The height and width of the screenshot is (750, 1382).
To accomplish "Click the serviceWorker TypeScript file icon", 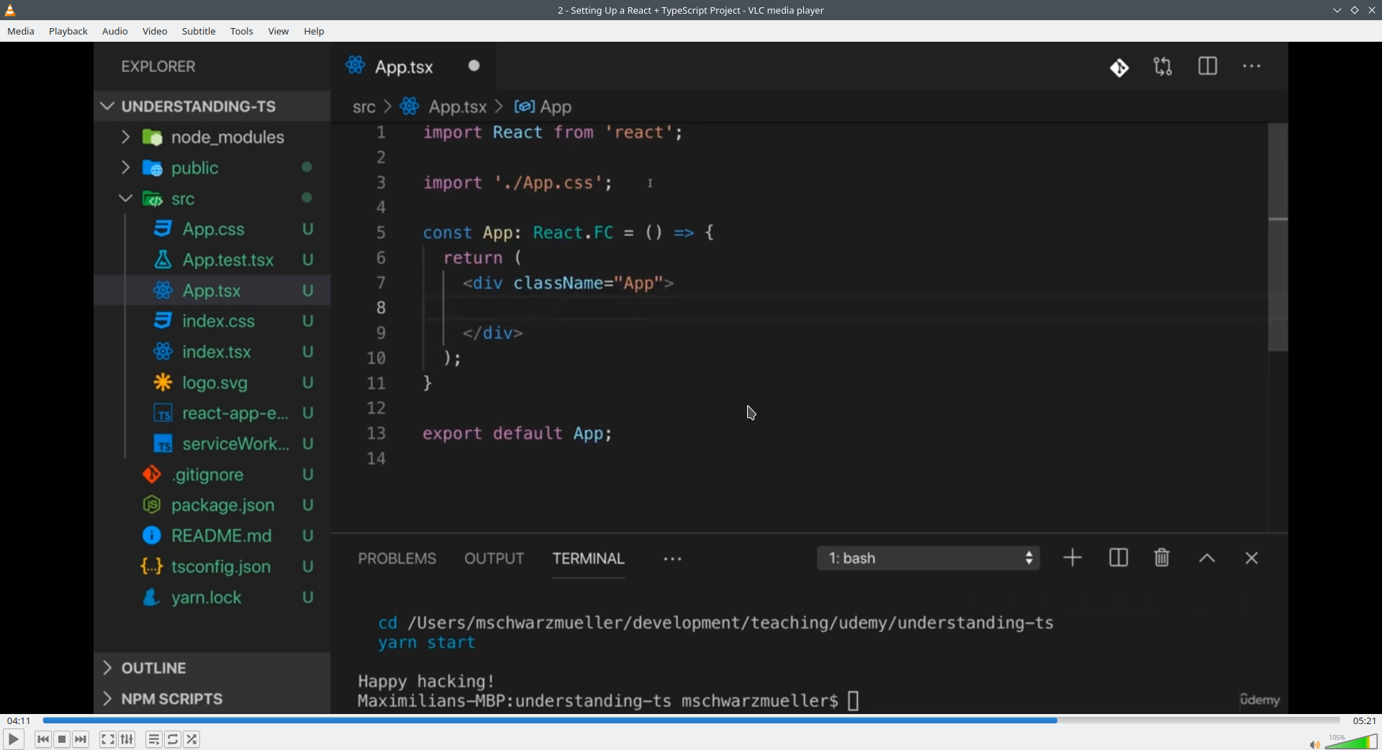I will click(x=163, y=443).
